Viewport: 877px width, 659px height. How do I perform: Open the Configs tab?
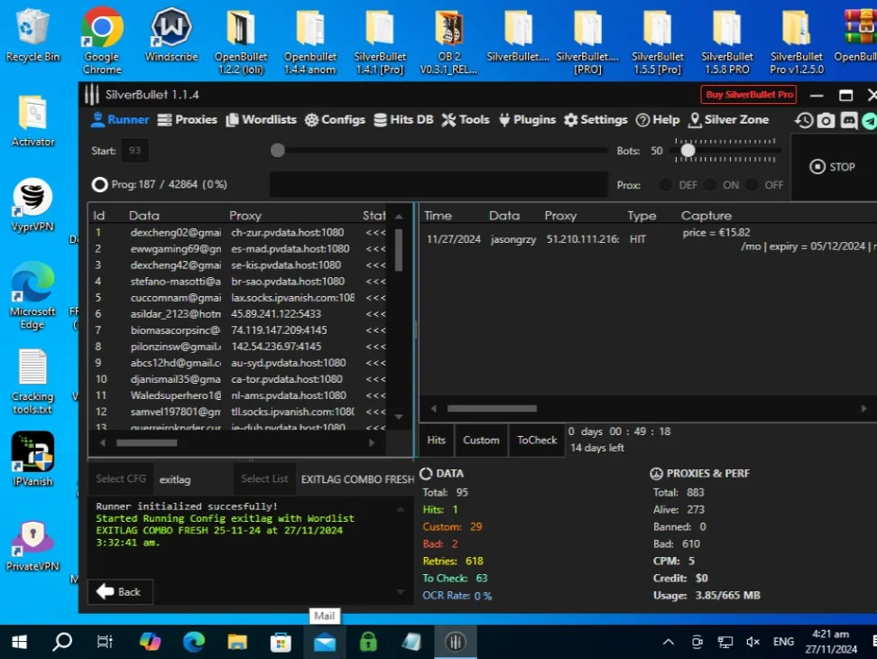coord(335,120)
